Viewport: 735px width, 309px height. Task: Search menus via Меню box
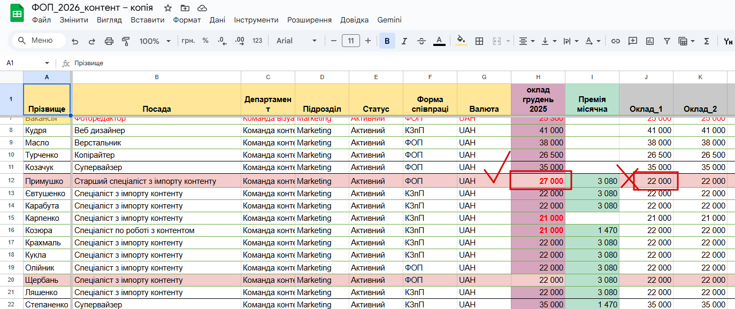(x=39, y=41)
